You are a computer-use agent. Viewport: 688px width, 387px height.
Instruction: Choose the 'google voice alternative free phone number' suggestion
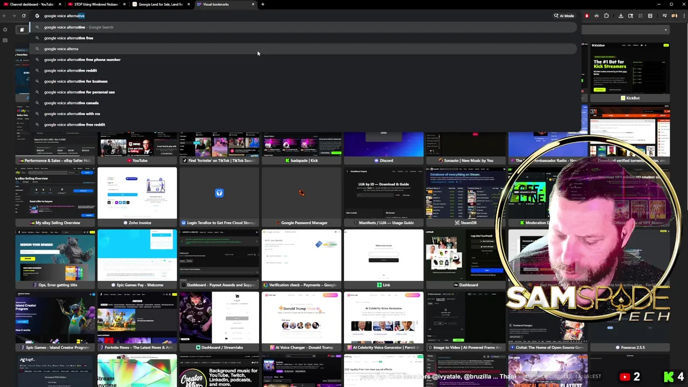[x=304, y=59]
